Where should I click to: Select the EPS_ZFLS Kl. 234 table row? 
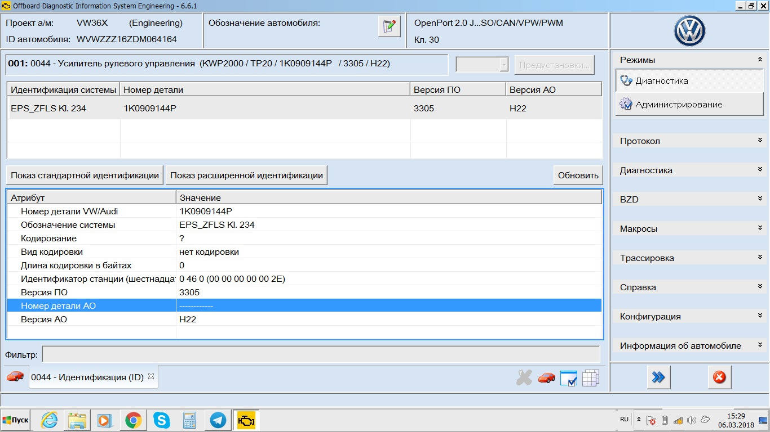(x=304, y=108)
